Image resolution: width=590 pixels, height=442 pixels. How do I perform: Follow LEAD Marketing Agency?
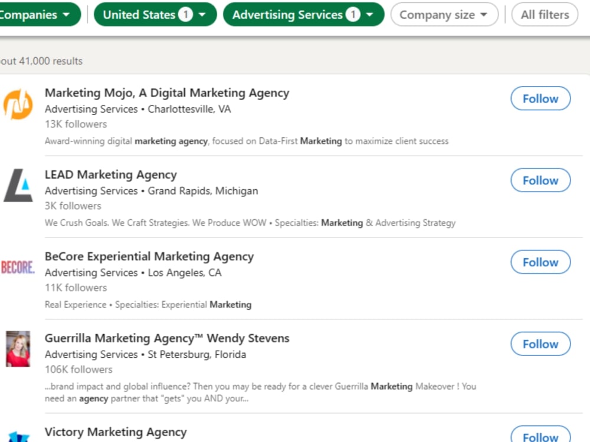tap(540, 180)
